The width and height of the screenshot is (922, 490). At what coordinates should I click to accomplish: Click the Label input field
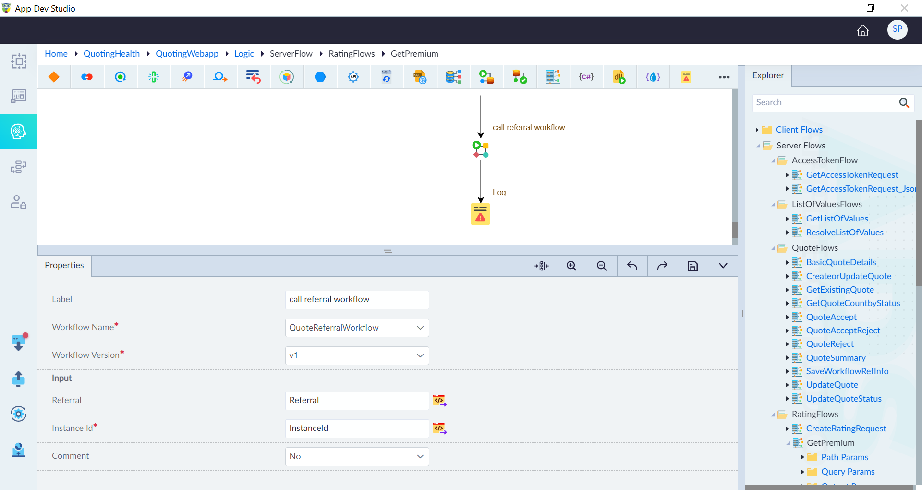(357, 300)
